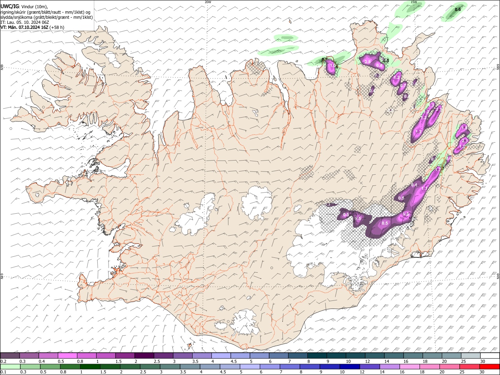Click the Hofsjökull glacier in central Iceland
Viewport: 500px width, 375px height.
(x=257, y=203)
